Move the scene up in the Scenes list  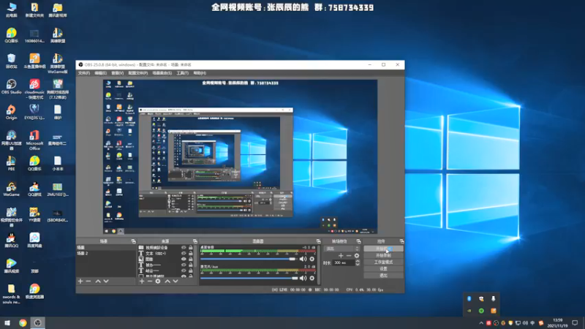(98, 281)
